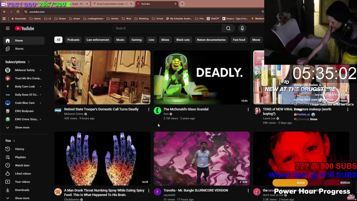
Task: Start voice search with microphone icon
Action: coord(242,28)
